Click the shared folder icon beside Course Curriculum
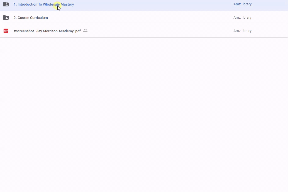The width and height of the screenshot is (288, 192). click(6, 18)
